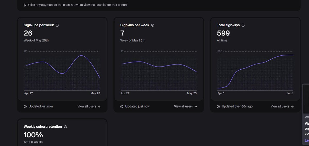Screen dimensions: 309x146
Task: Click Apr 27 label on Sign-ups per week chart
Action: pyautogui.click(x=29, y=93)
